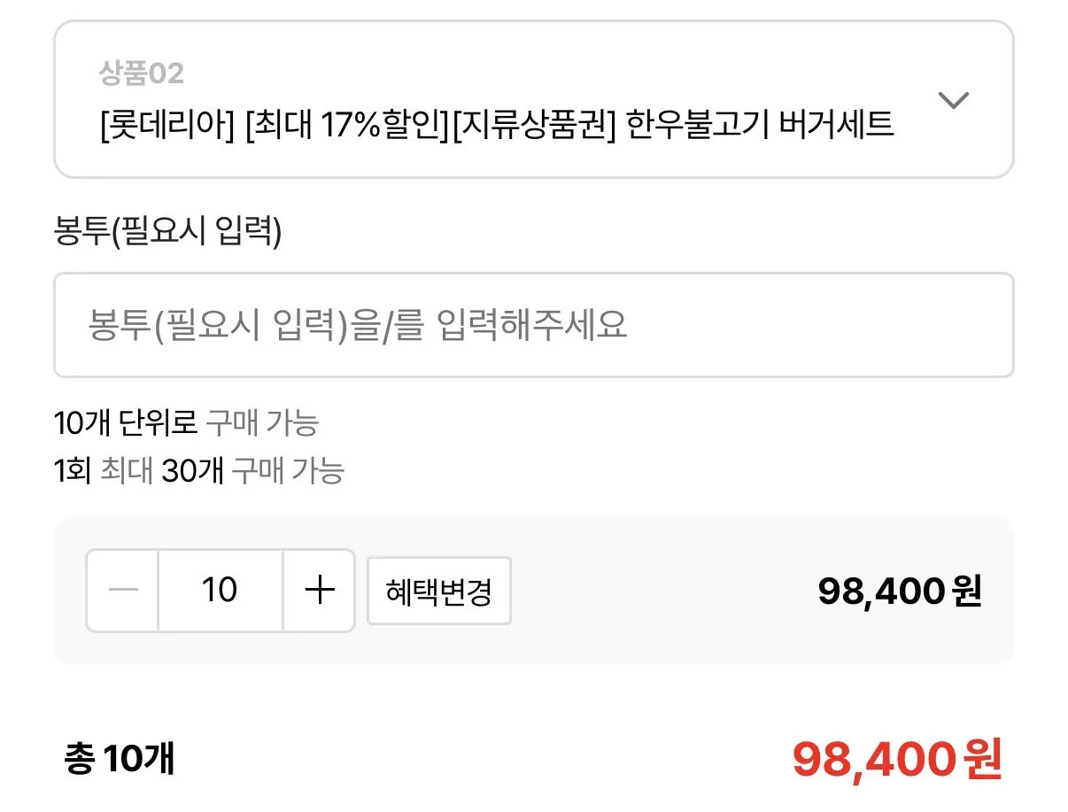Expand the product selector chevron arrow
Image resolution: width=1068 pixels, height=812 pixels.
pos(953,100)
